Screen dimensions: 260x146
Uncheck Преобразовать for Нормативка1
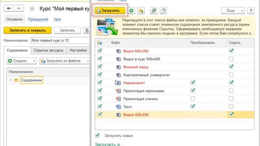coord(193,82)
